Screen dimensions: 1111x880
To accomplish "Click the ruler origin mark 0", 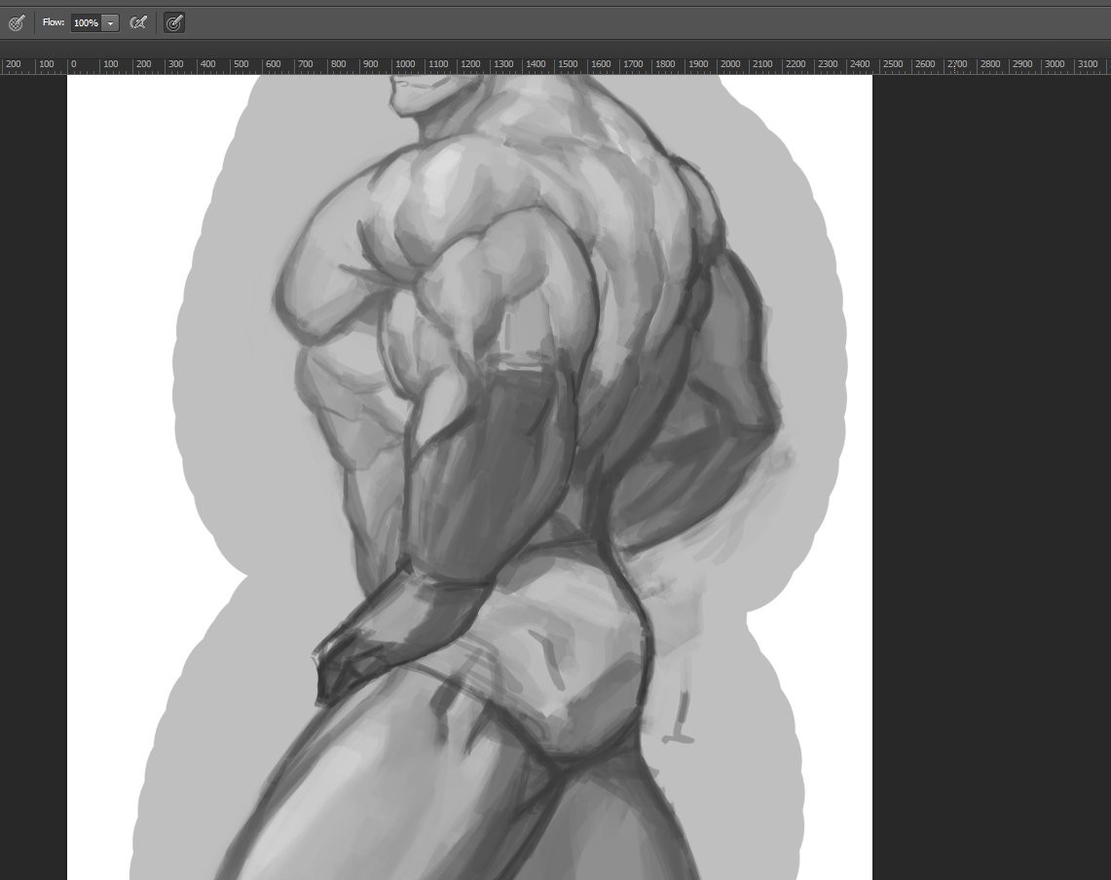I will (73, 64).
